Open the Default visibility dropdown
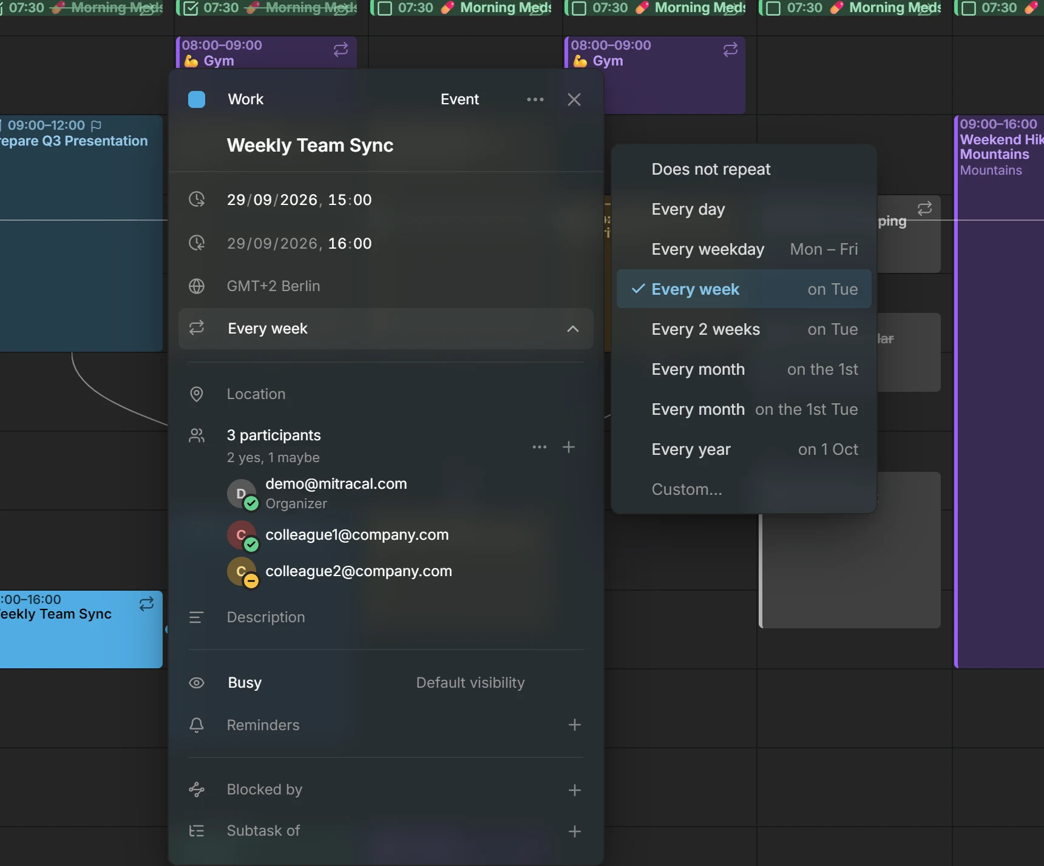Screen dimensions: 1044x866 pyautogui.click(x=470, y=683)
